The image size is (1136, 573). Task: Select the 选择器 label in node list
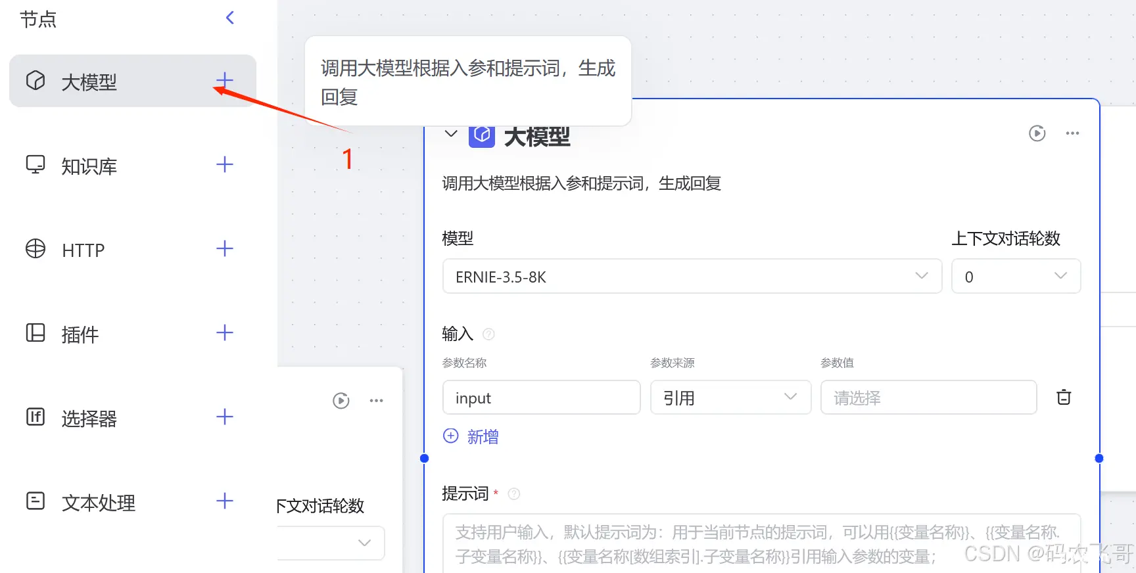[89, 419]
